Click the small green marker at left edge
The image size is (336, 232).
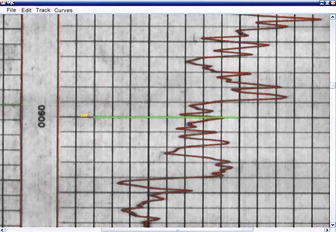(x=11, y=105)
